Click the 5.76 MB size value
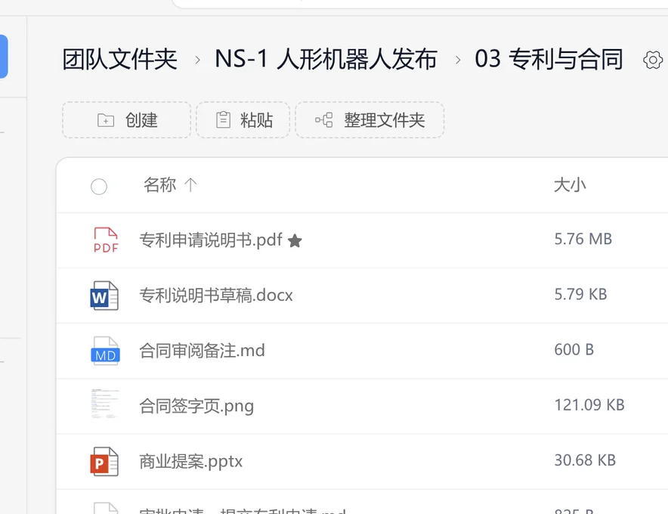 pos(583,239)
